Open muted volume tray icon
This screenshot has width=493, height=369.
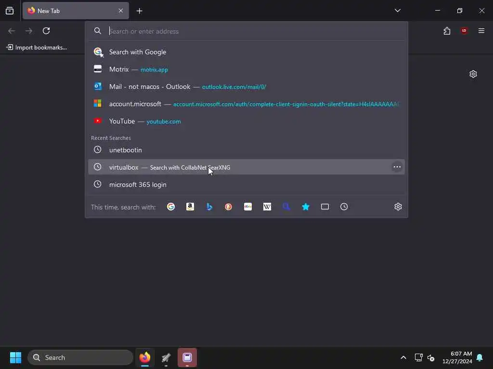[x=431, y=357]
